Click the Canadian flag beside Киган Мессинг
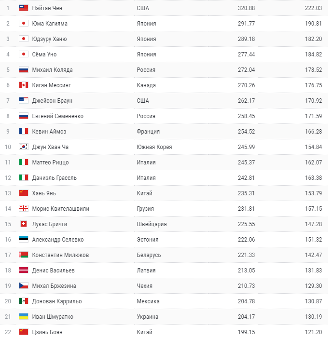Image resolution: width=332 pixels, height=339 pixels. 24,85
